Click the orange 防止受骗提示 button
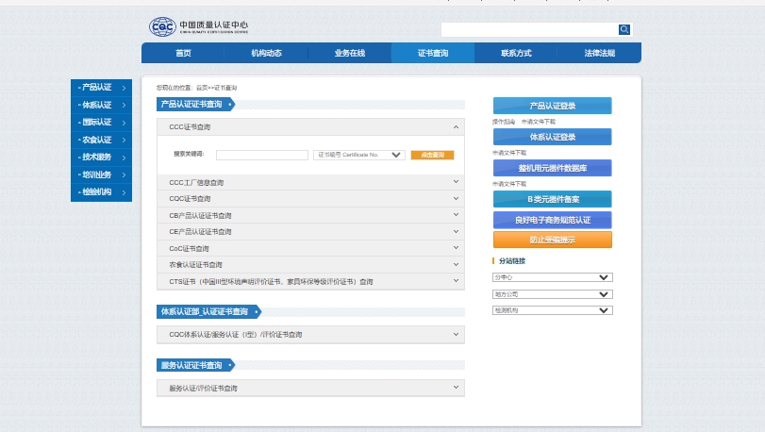This screenshot has height=432, width=765. pos(552,240)
